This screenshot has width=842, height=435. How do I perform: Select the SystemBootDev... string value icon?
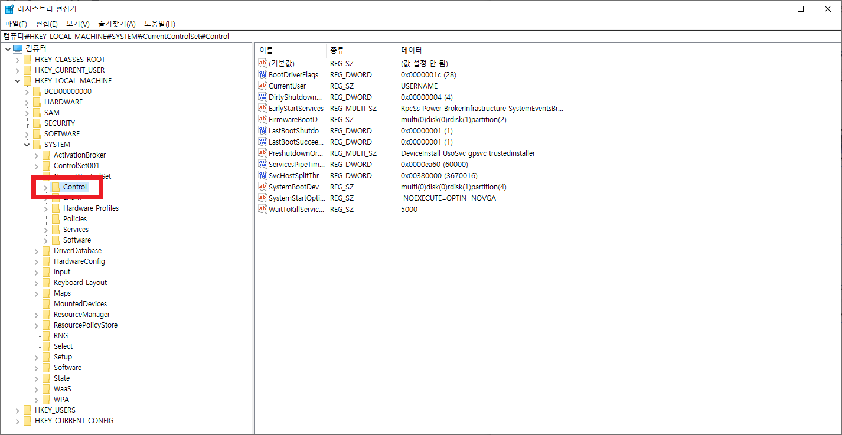point(263,187)
